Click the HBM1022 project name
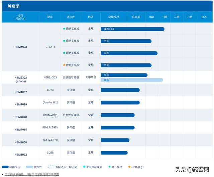The height and width of the screenshot is (177, 214). [21, 155]
